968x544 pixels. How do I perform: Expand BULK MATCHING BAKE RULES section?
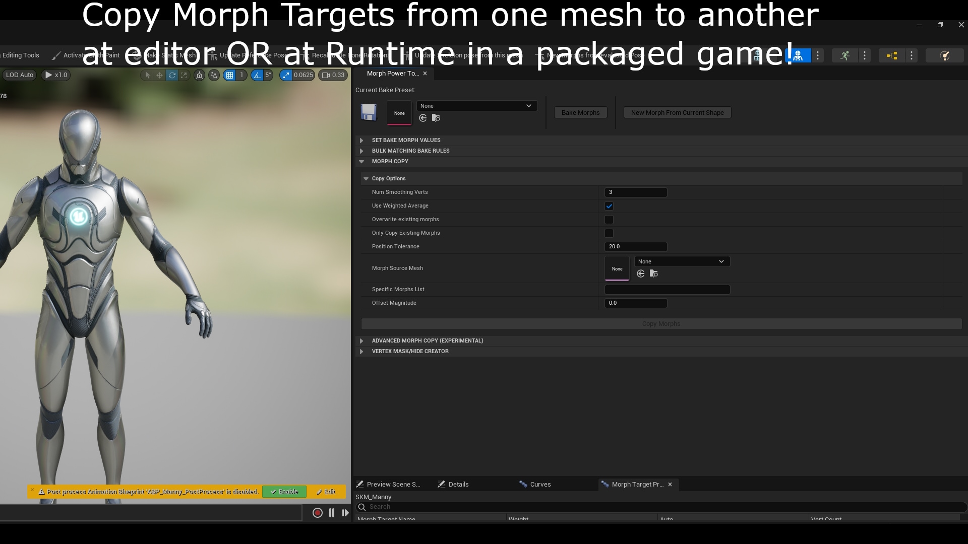point(361,151)
